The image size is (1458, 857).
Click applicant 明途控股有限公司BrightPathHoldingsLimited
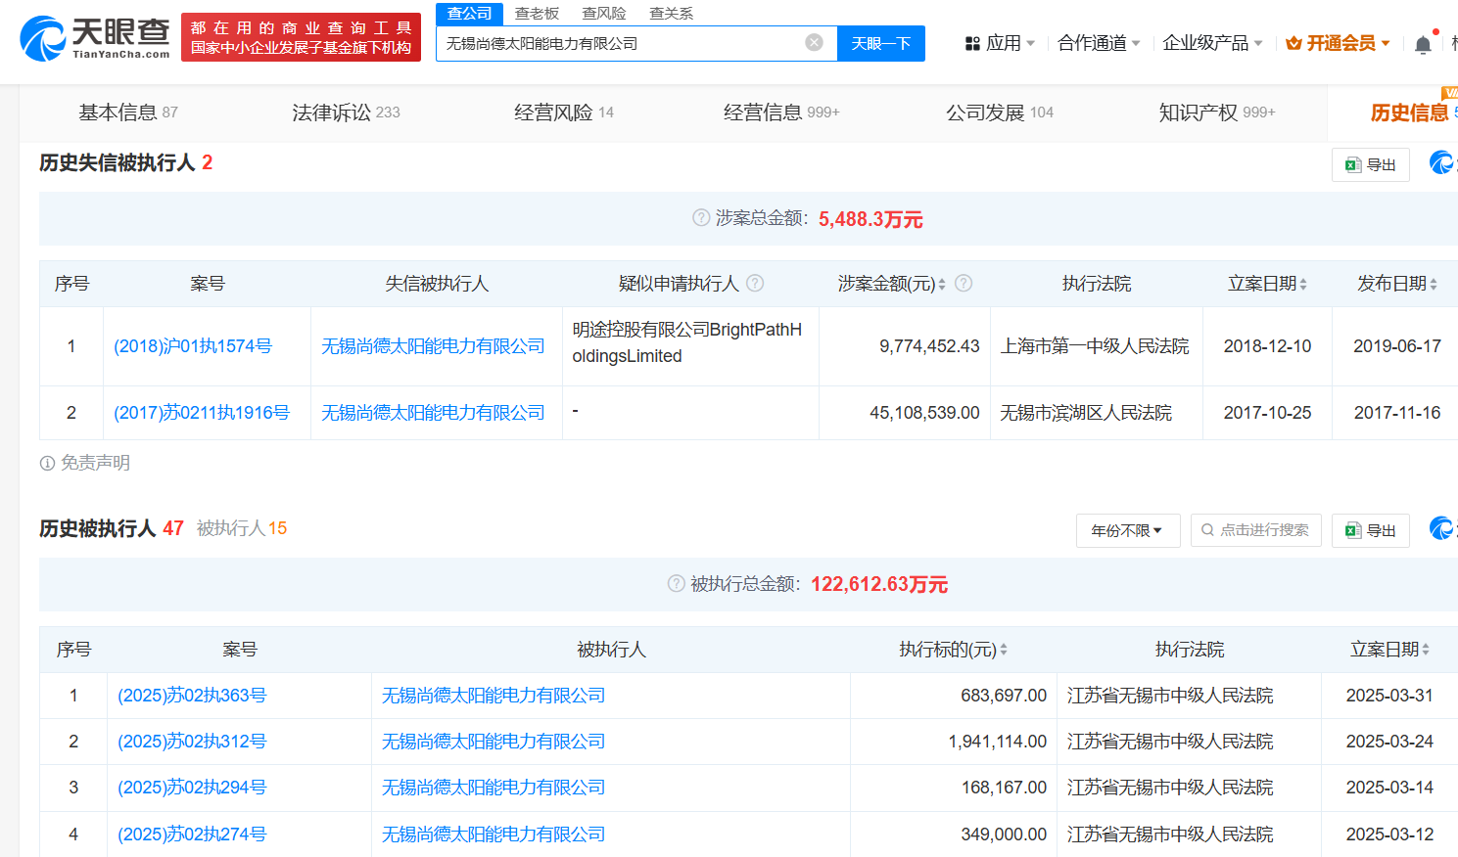pyautogui.click(x=687, y=343)
